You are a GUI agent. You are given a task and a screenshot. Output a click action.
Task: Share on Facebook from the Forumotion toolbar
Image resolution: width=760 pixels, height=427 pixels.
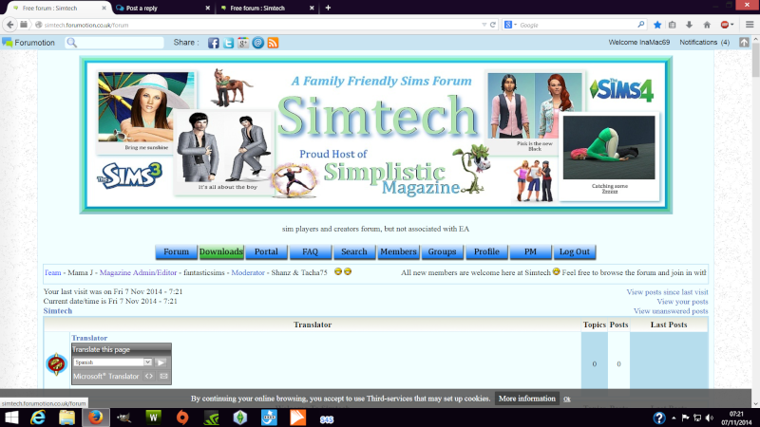(213, 43)
